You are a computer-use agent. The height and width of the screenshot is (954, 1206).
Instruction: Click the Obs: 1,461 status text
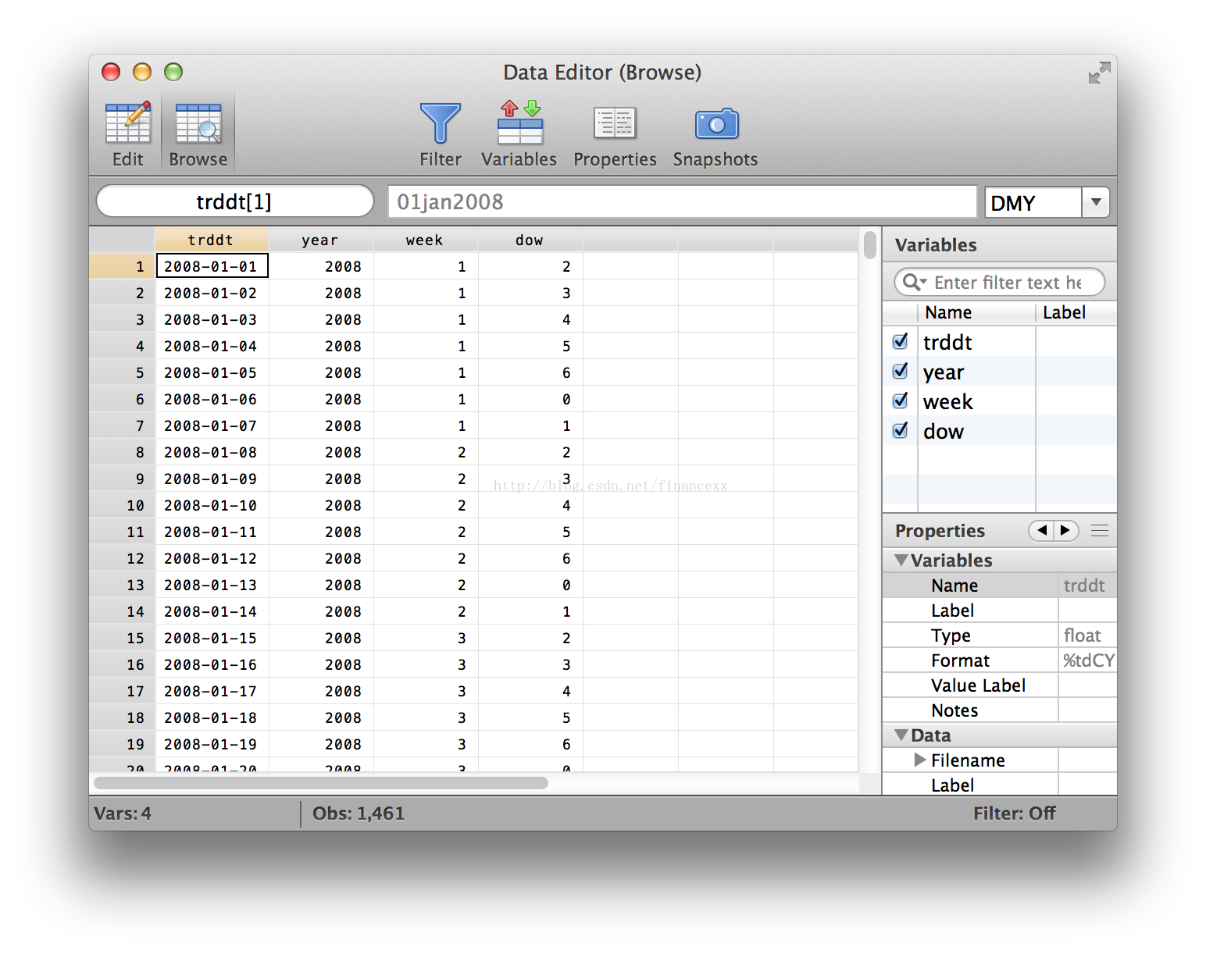359,813
